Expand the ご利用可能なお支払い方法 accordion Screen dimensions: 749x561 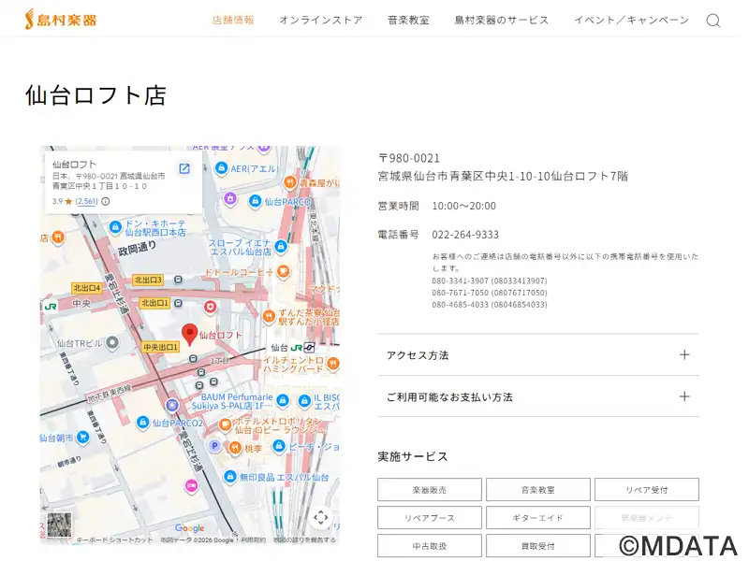coord(537,396)
